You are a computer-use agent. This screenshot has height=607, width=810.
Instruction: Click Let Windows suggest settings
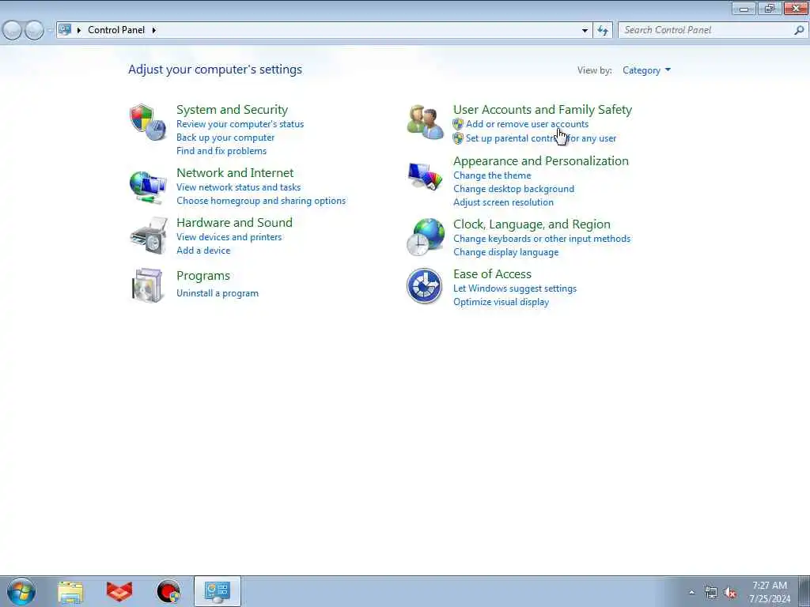tap(515, 288)
